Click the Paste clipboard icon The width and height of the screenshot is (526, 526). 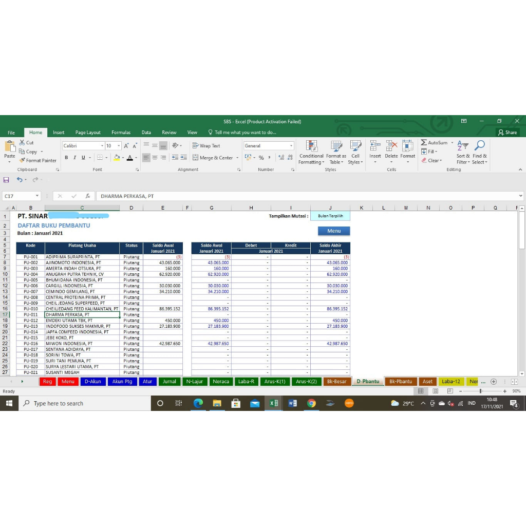click(10, 146)
